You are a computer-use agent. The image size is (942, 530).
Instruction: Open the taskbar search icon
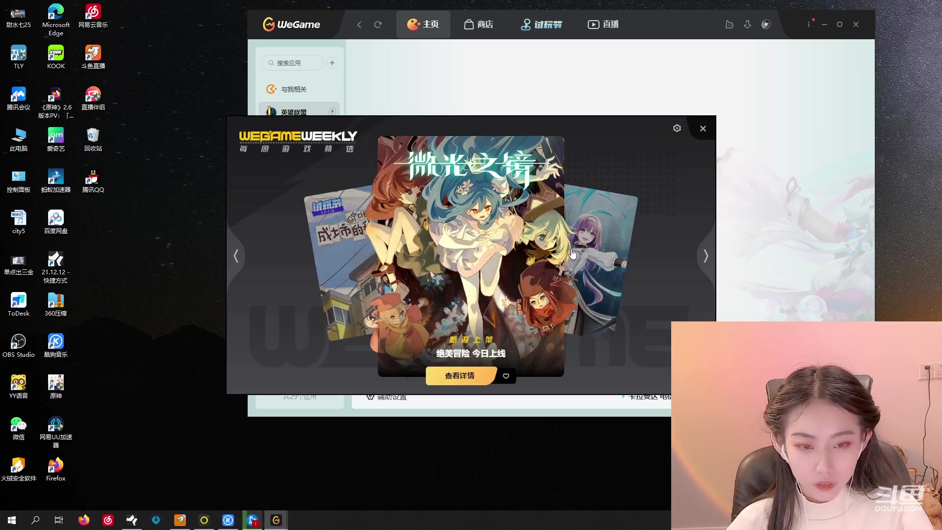point(35,520)
